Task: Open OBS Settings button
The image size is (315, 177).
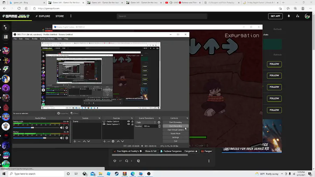Action: click(175, 137)
